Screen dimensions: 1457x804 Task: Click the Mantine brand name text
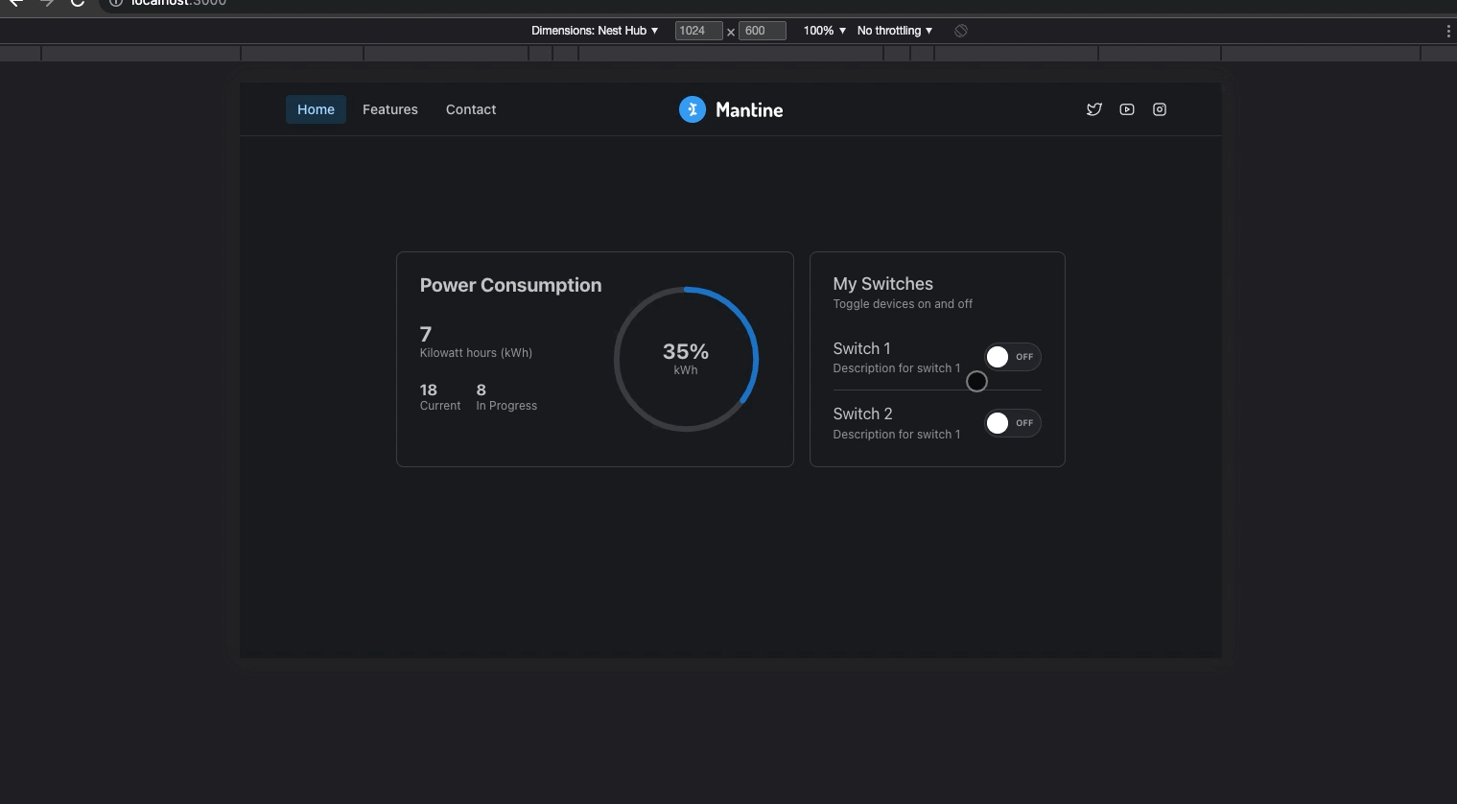749,110
